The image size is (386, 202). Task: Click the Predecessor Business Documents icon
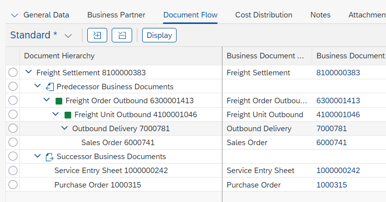click(50, 87)
